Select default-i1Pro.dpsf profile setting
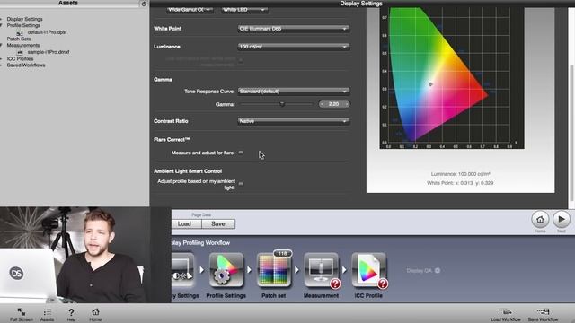The height and width of the screenshot is (323, 575). pyautogui.click(x=47, y=32)
